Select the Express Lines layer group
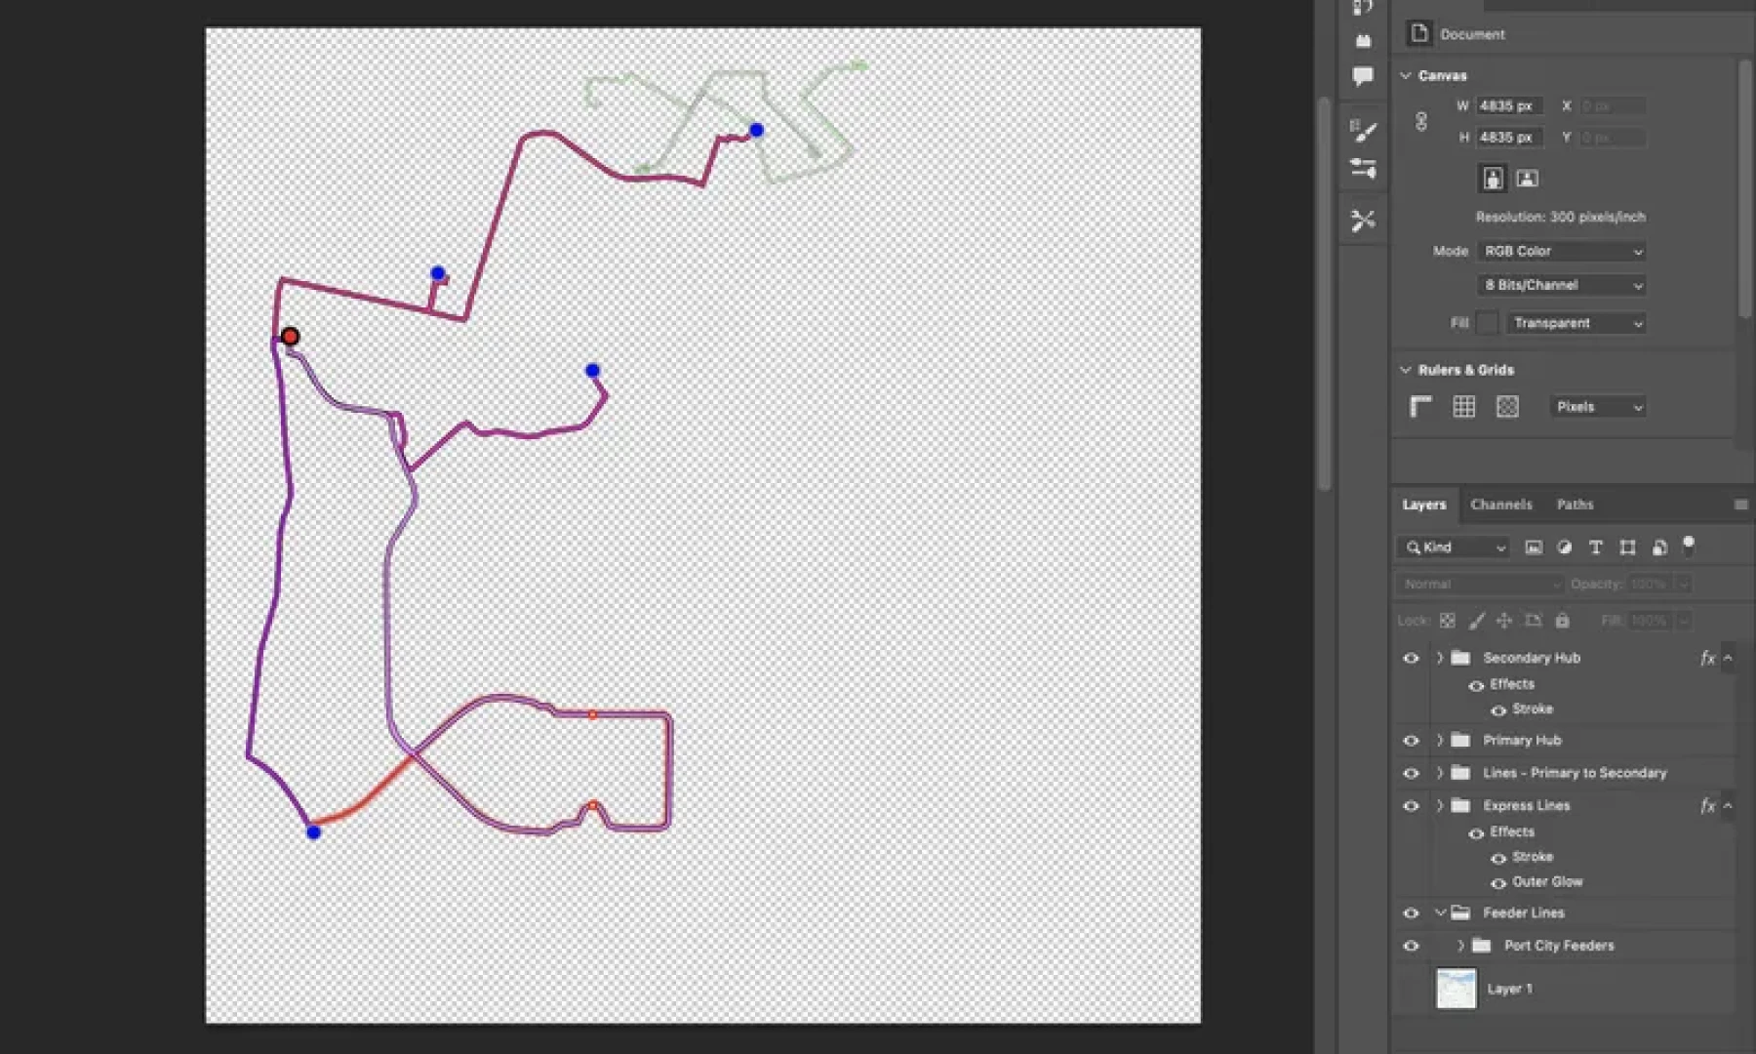Image resolution: width=1756 pixels, height=1054 pixels. 1526,805
